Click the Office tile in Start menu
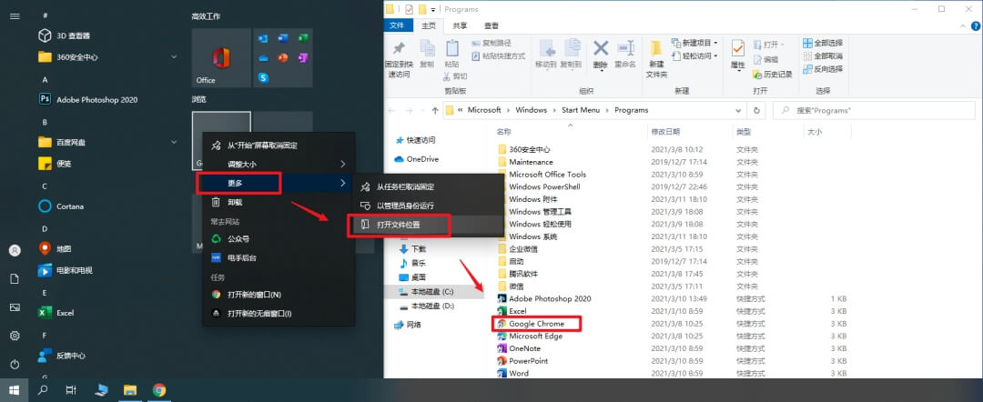Viewport: 983px width, 402px height. pyautogui.click(x=221, y=57)
